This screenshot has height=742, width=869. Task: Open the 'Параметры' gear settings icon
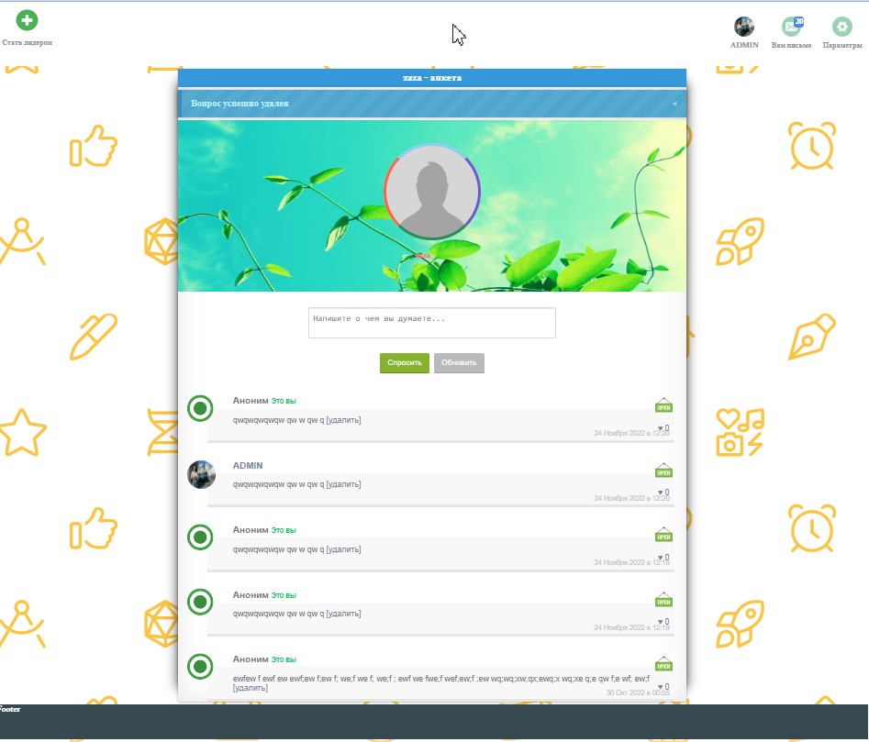click(x=841, y=27)
